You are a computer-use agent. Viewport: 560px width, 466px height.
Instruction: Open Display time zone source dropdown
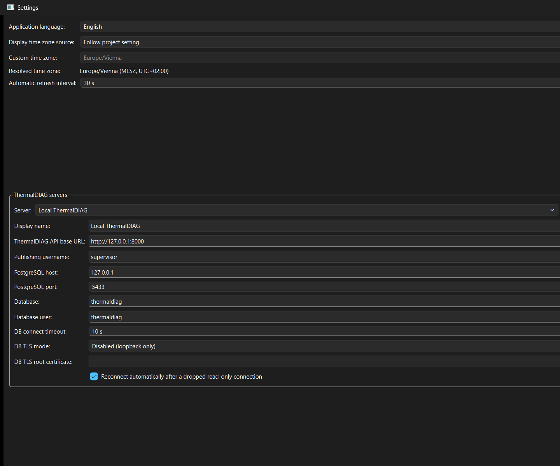pos(320,42)
